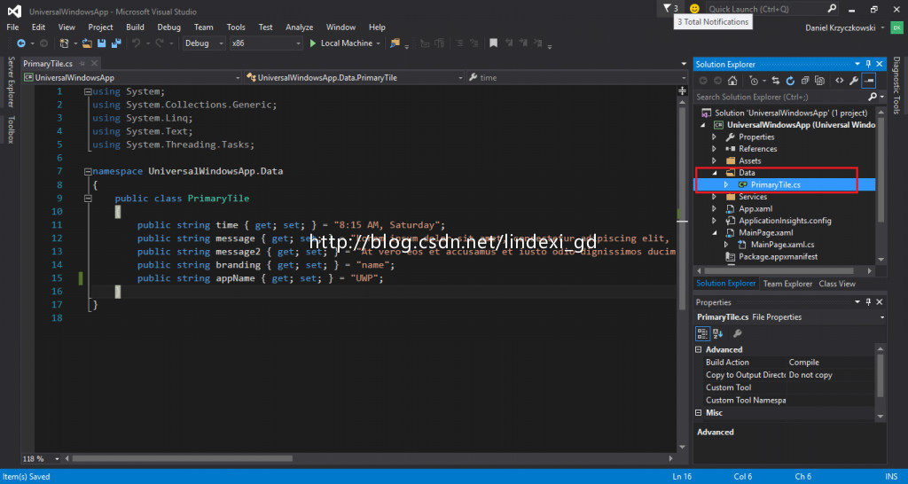Pin the Properties panel with Auto Hide
Screen dimensions: 908x484
click(x=868, y=302)
